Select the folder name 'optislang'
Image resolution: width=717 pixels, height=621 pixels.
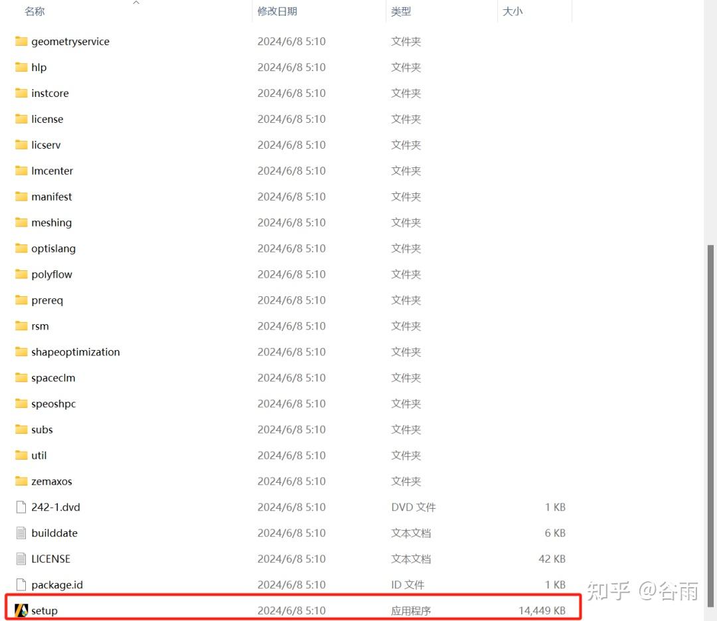click(x=54, y=248)
